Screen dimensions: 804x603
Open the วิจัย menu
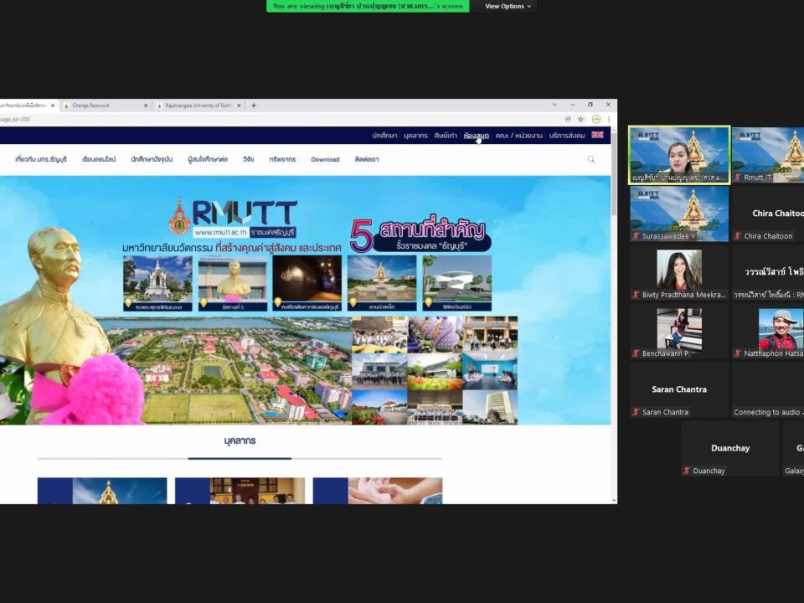pos(249,159)
